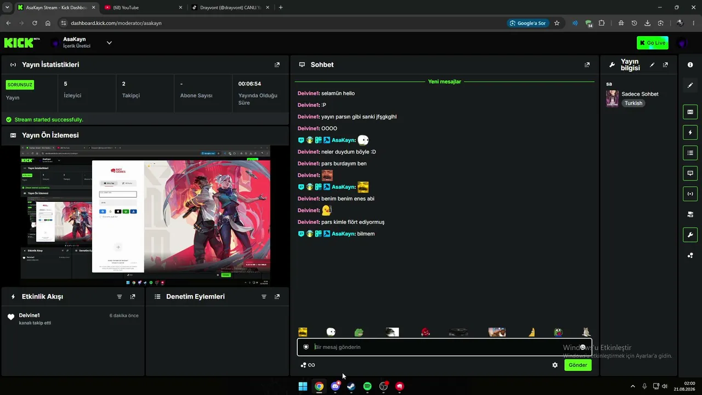
Task: Open the emoji picker smiley in chat box
Action: click(582, 347)
